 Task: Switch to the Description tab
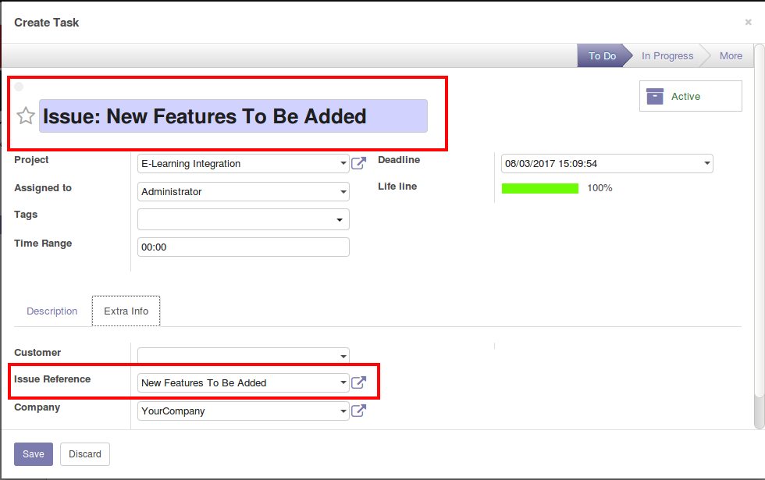(x=52, y=311)
